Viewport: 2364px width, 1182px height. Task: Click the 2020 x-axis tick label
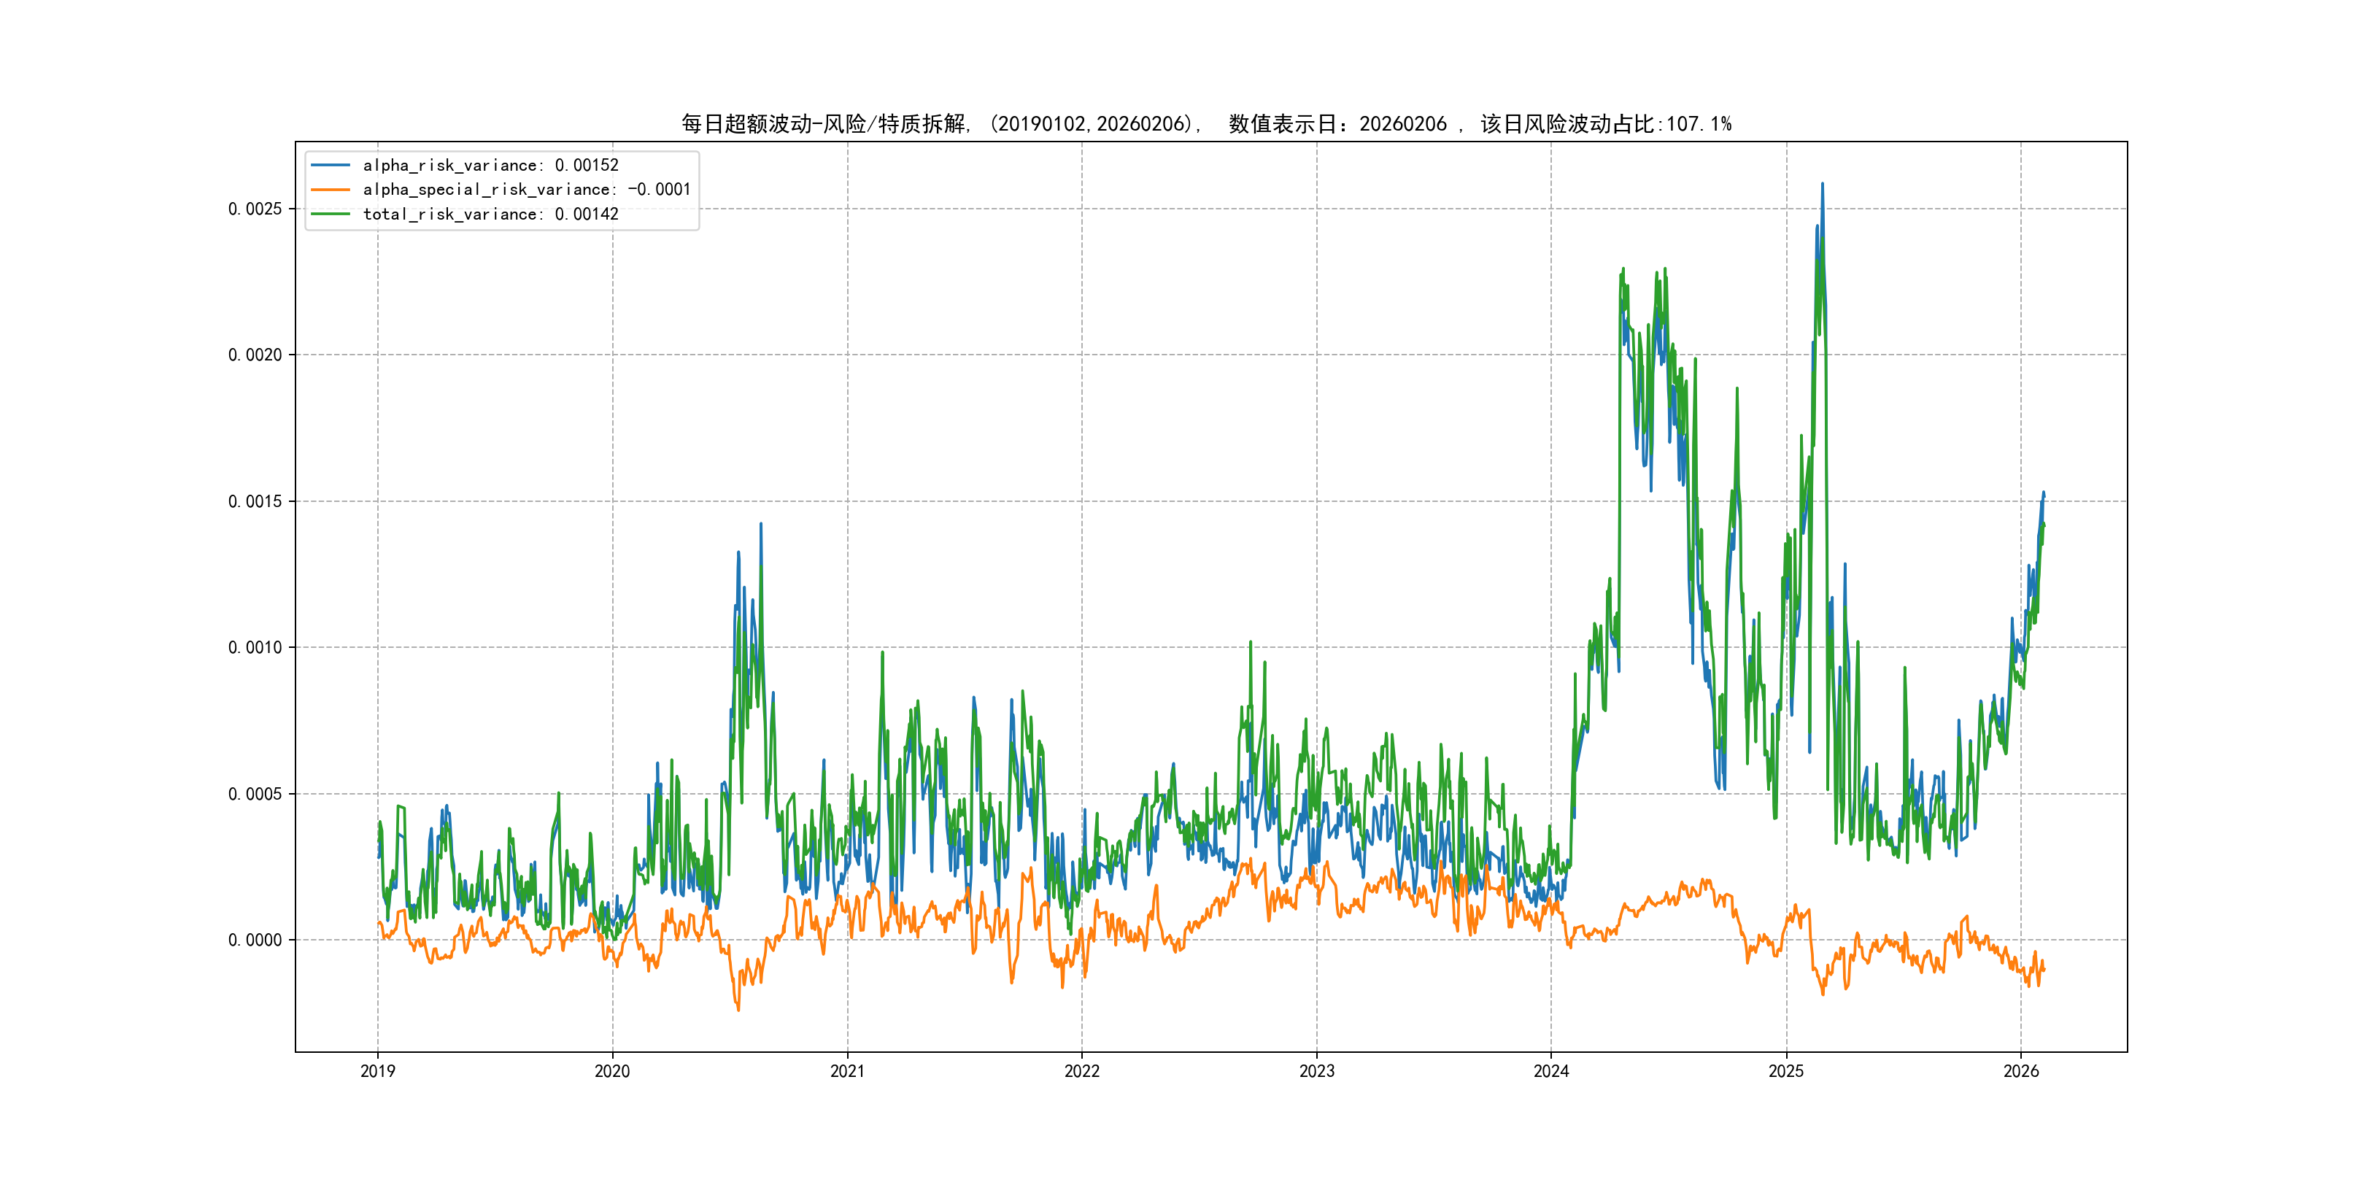612,1071
